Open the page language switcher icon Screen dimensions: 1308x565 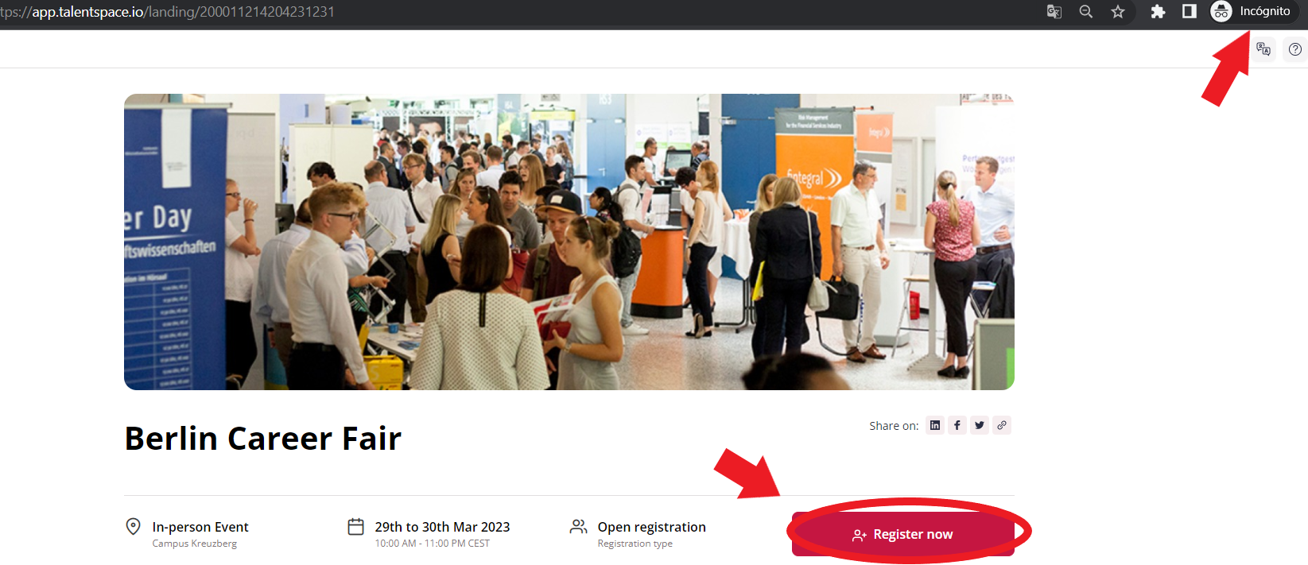click(x=1263, y=49)
